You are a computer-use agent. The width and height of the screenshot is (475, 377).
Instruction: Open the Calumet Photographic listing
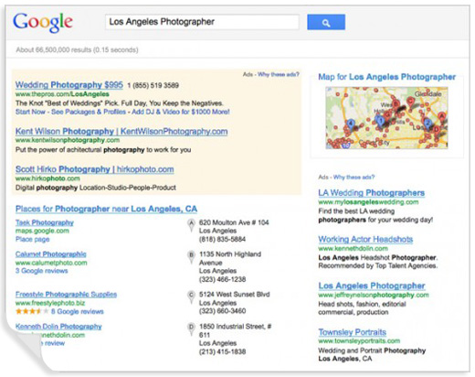(51, 254)
